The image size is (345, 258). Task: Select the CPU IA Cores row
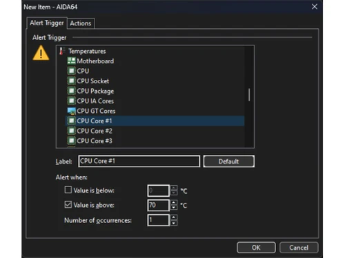pyautogui.click(x=155, y=100)
